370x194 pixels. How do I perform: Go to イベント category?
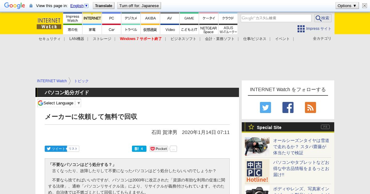(x=282, y=39)
